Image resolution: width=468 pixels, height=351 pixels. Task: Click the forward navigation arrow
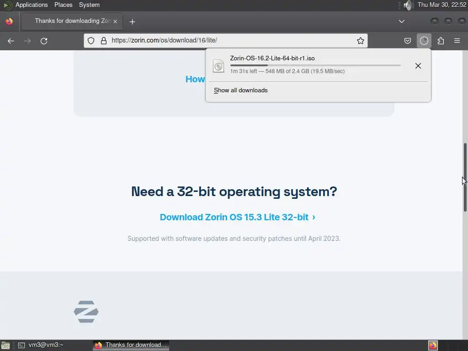(x=27, y=41)
